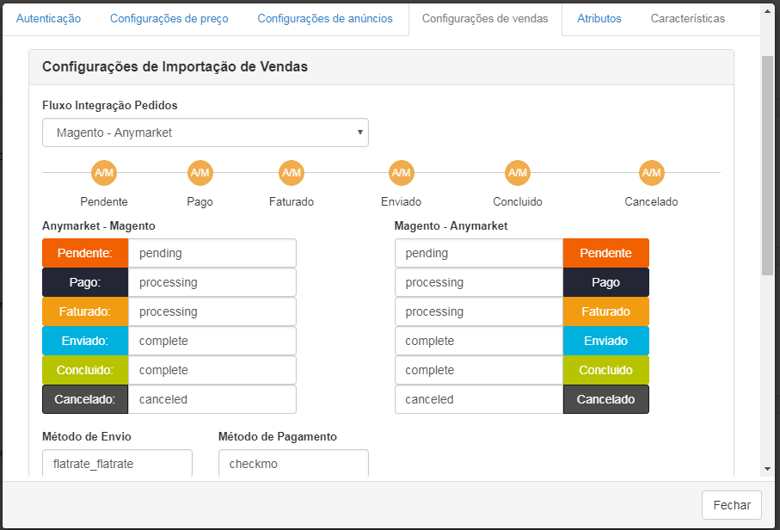
Task: Click the yellow Faturado label on right
Action: point(606,311)
